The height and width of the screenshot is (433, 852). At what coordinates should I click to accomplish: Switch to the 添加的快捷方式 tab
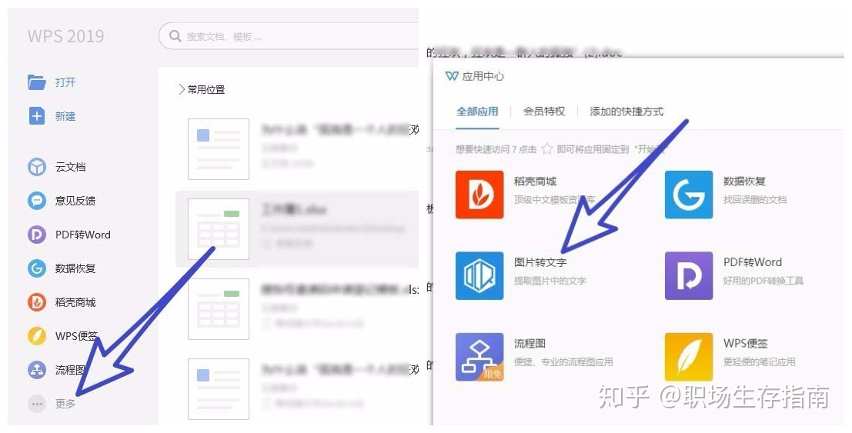626,112
